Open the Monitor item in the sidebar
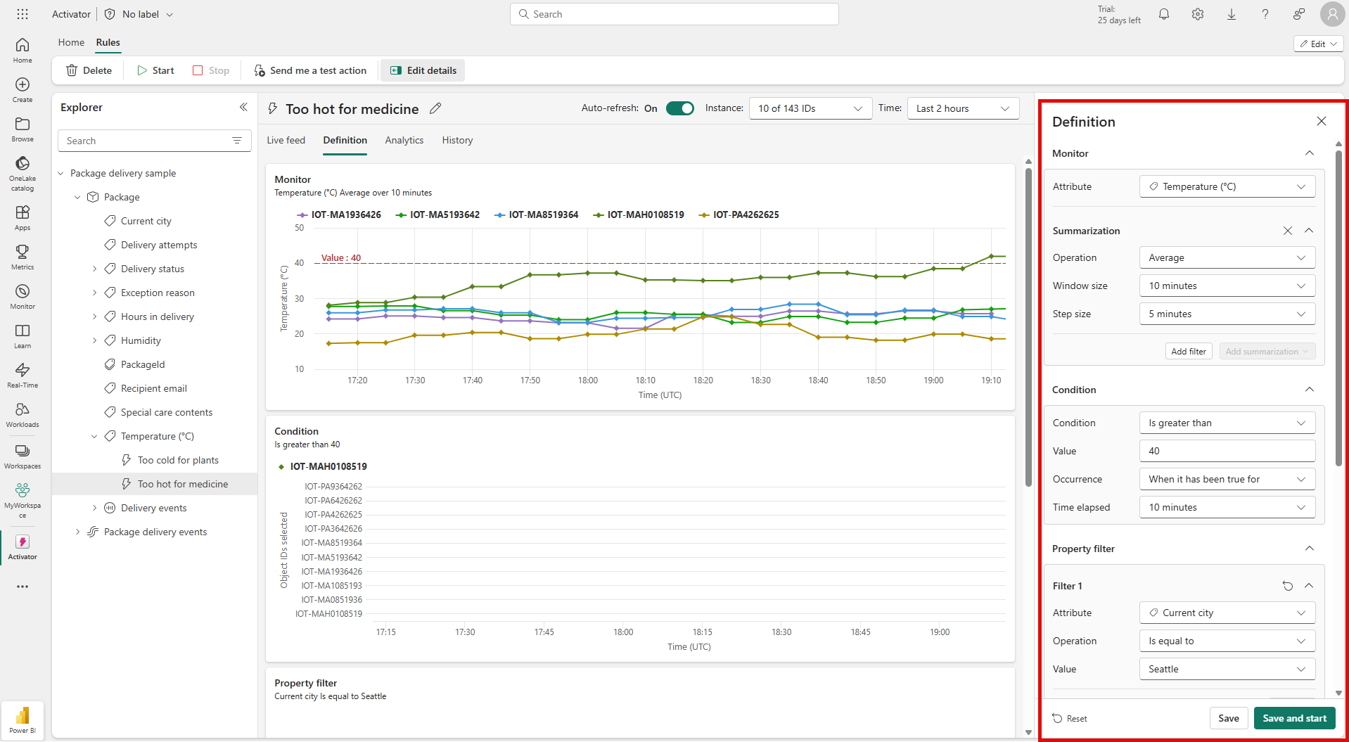1349x742 pixels. point(23,296)
